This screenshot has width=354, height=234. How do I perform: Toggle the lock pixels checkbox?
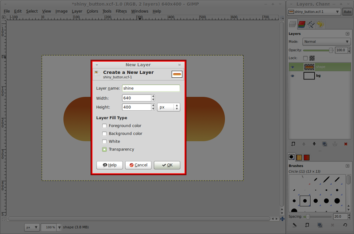(305, 58)
